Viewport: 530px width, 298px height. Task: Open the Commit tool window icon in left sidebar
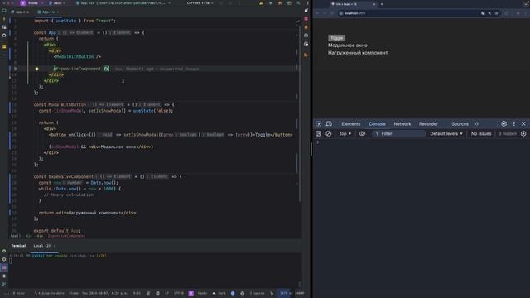click(4, 19)
